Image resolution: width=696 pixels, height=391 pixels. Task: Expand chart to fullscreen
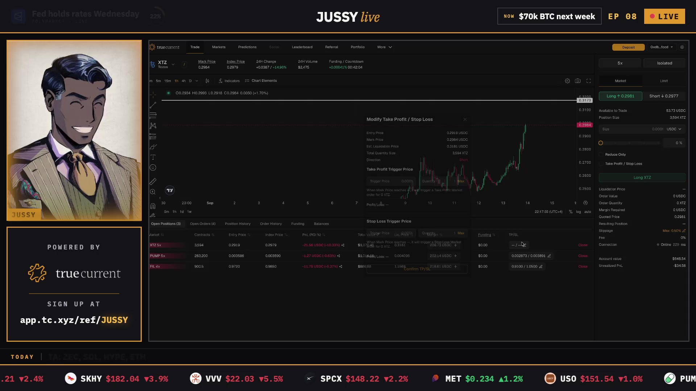(589, 81)
